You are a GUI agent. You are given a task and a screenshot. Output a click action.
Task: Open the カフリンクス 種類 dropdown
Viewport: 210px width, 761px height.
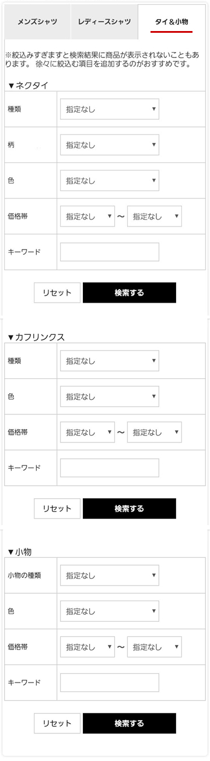(x=110, y=361)
